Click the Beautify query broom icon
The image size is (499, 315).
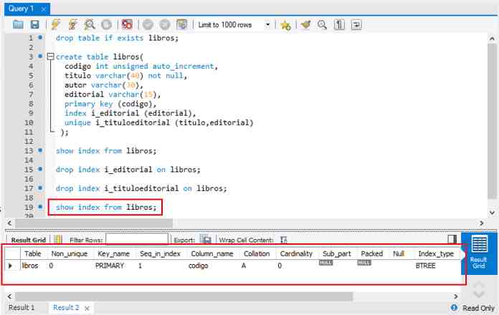306,24
